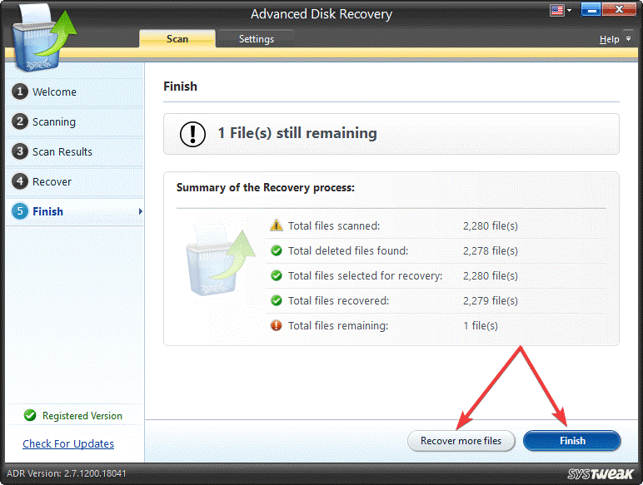Open the Check For Updates link
Image resolution: width=643 pixels, height=485 pixels.
[x=68, y=443]
